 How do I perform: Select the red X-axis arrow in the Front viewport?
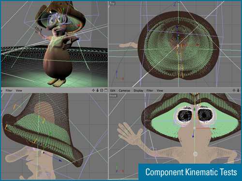(205, 128)
